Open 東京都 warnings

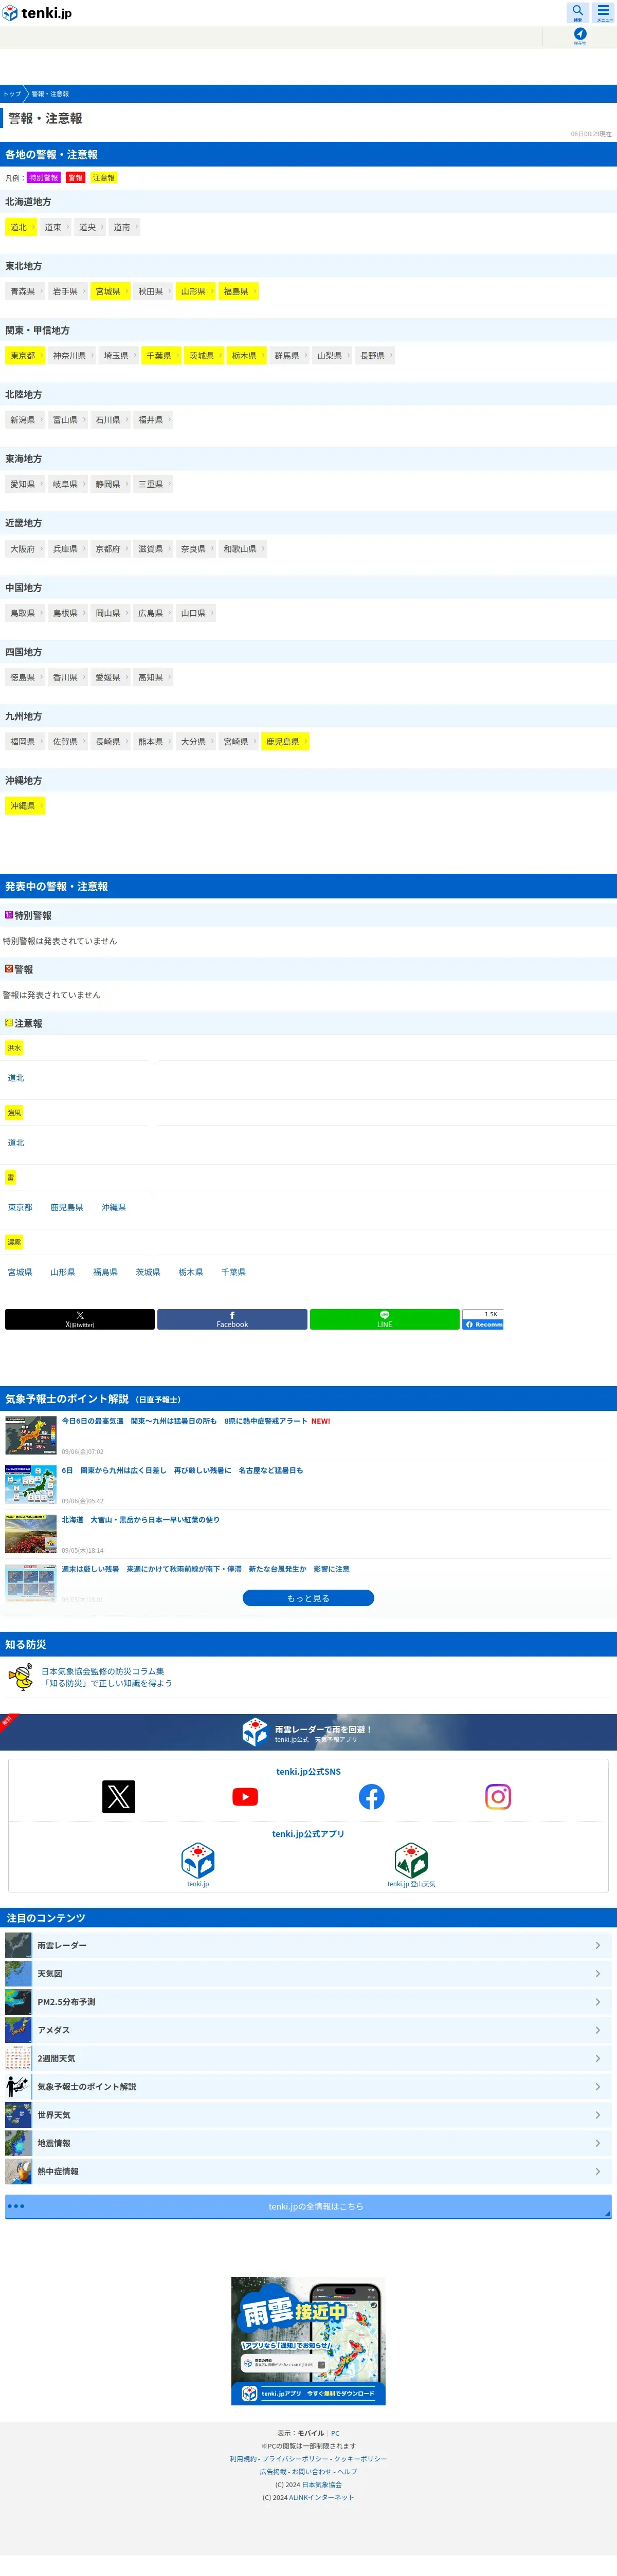click(25, 355)
